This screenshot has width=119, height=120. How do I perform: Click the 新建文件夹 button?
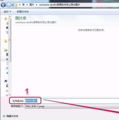(23, 12)
